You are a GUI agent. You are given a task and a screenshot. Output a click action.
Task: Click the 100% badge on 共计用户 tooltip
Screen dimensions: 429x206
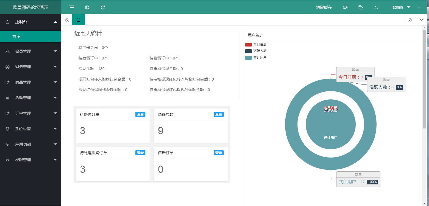click(372, 182)
